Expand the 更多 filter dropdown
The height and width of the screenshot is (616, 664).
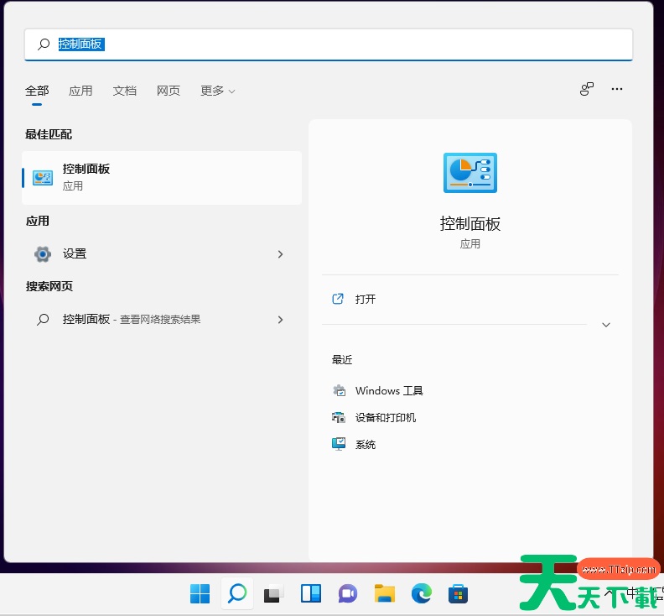(217, 91)
